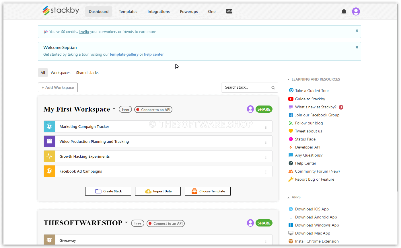Click Create Stack button

tap(108, 191)
